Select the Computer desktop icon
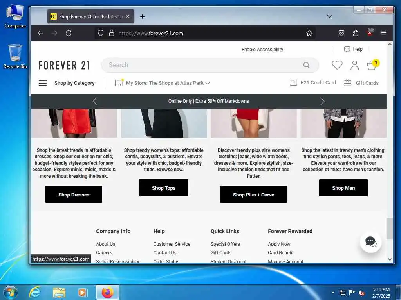401x300 pixels. point(15,16)
